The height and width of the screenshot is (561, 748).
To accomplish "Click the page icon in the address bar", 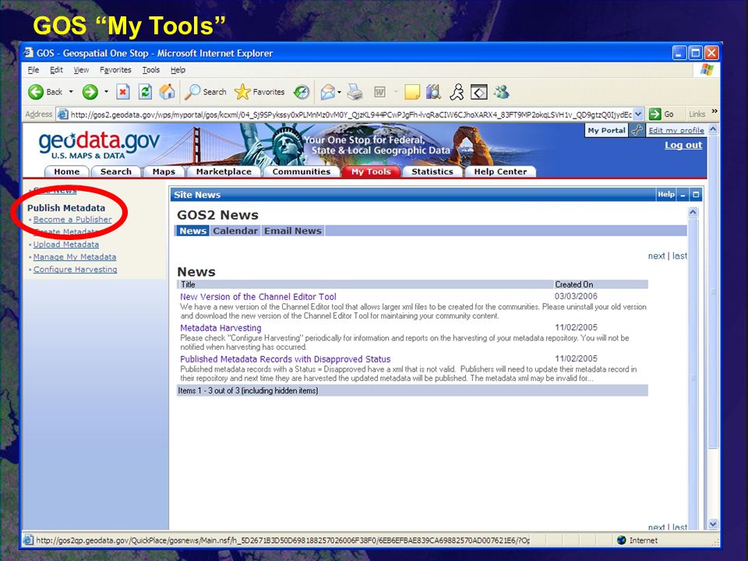I will [62, 114].
